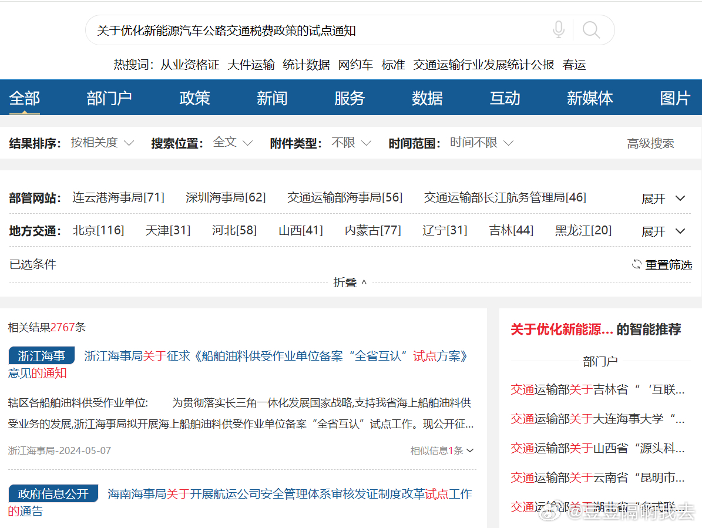Screen dimensions: 702x528
Task: Expand the 部管网站 list with 展开
Action: click(x=663, y=199)
